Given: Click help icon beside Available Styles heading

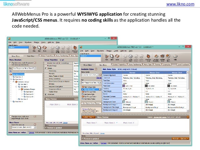Looking at the screenshot, I should point(96,69).
